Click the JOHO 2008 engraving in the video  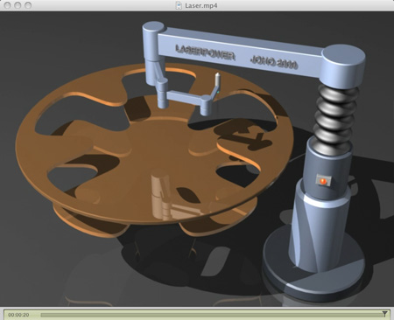point(274,62)
